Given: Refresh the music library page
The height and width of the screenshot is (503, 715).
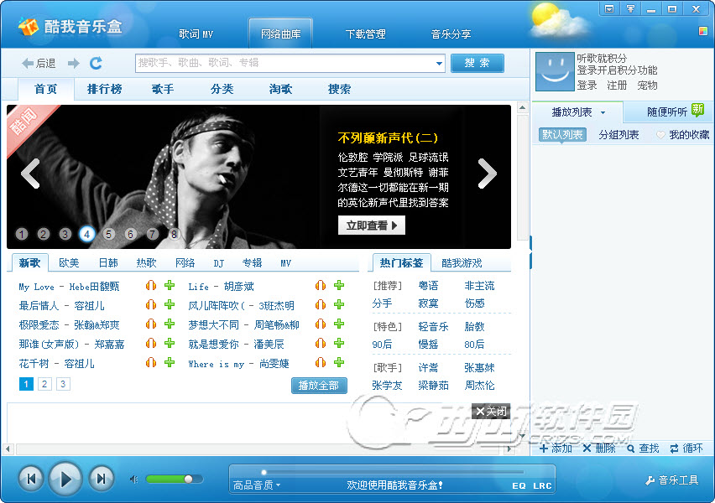Looking at the screenshot, I should [x=96, y=63].
